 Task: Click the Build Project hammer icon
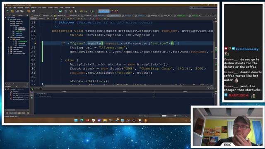point(66,11)
